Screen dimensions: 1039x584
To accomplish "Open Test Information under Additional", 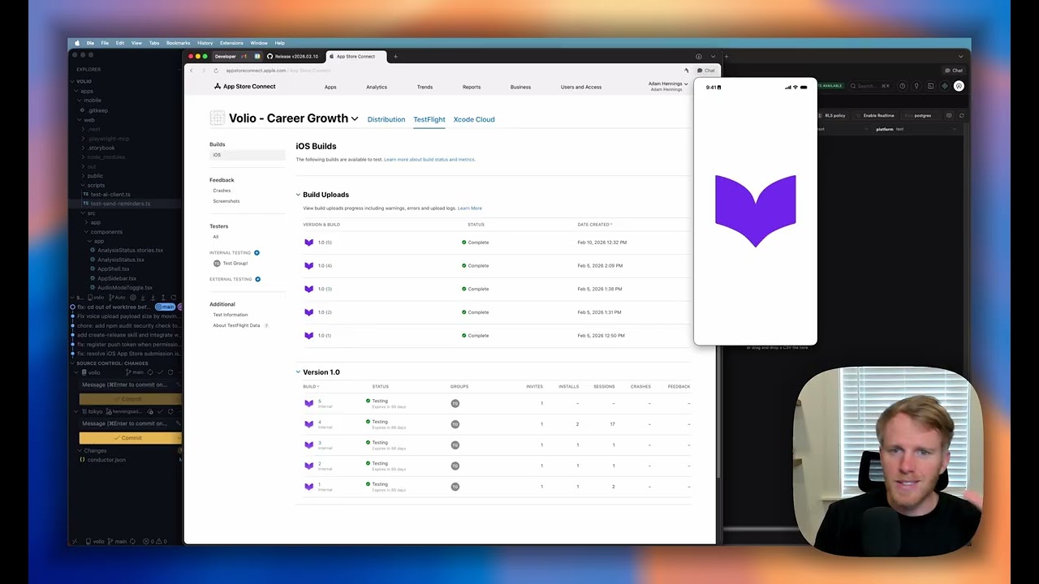I will click(x=231, y=315).
